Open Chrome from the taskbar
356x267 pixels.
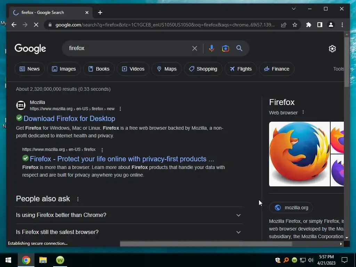click(x=26, y=260)
